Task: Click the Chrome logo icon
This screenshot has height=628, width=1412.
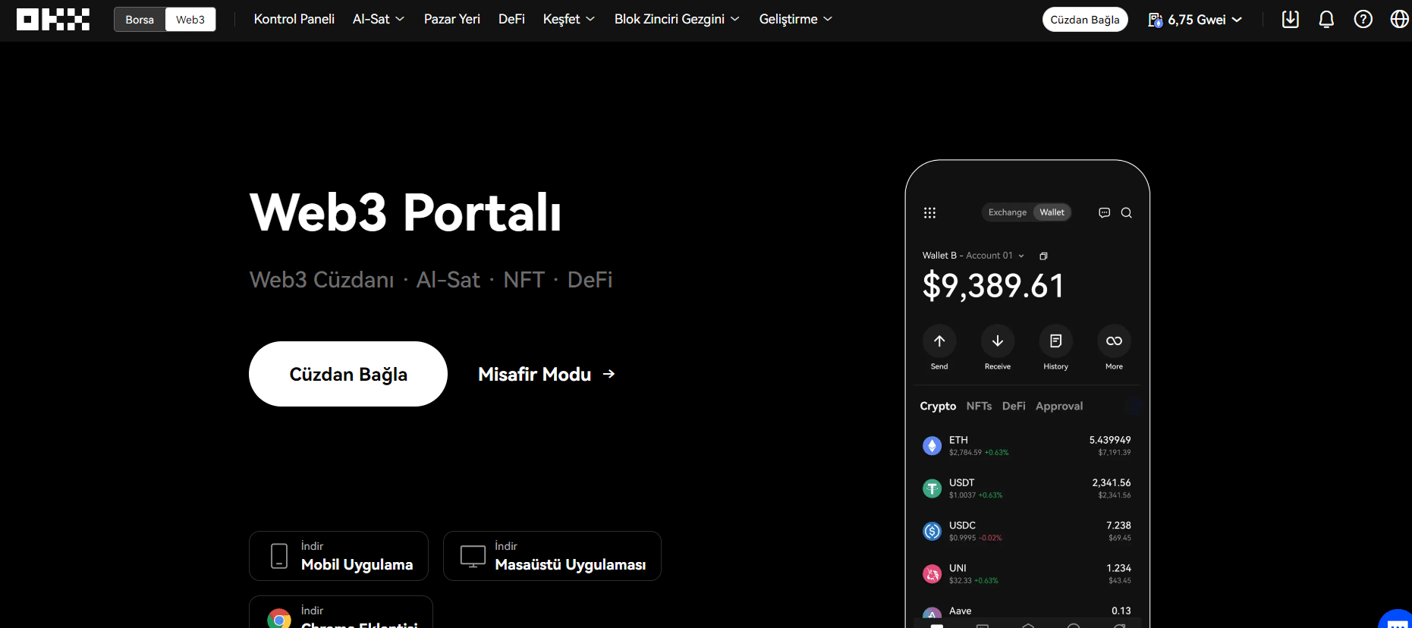Action: [279, 619]
